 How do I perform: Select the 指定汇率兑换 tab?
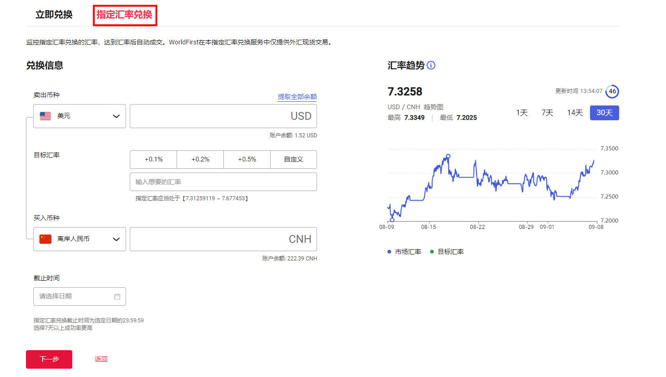(125, 15)
